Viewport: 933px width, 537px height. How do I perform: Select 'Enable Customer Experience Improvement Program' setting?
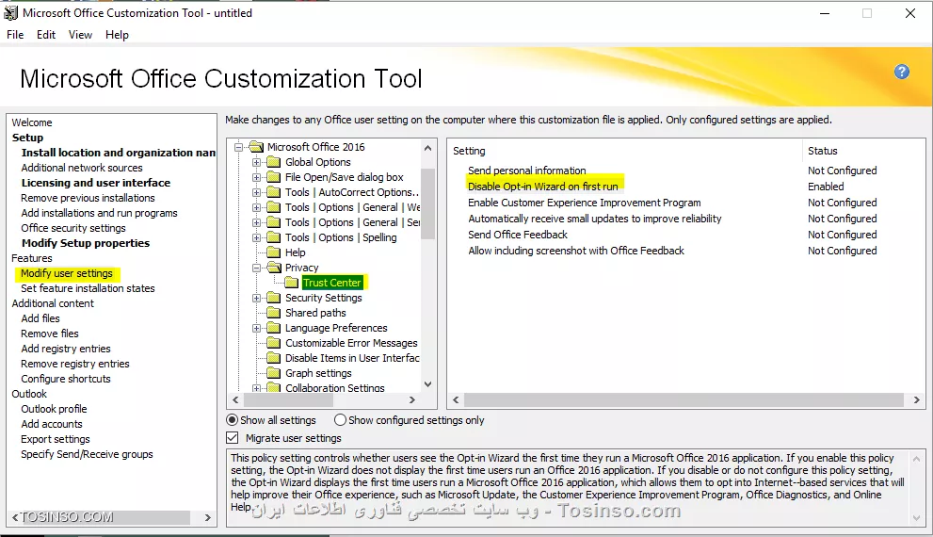pyautogui.click(x=585, y=203)
